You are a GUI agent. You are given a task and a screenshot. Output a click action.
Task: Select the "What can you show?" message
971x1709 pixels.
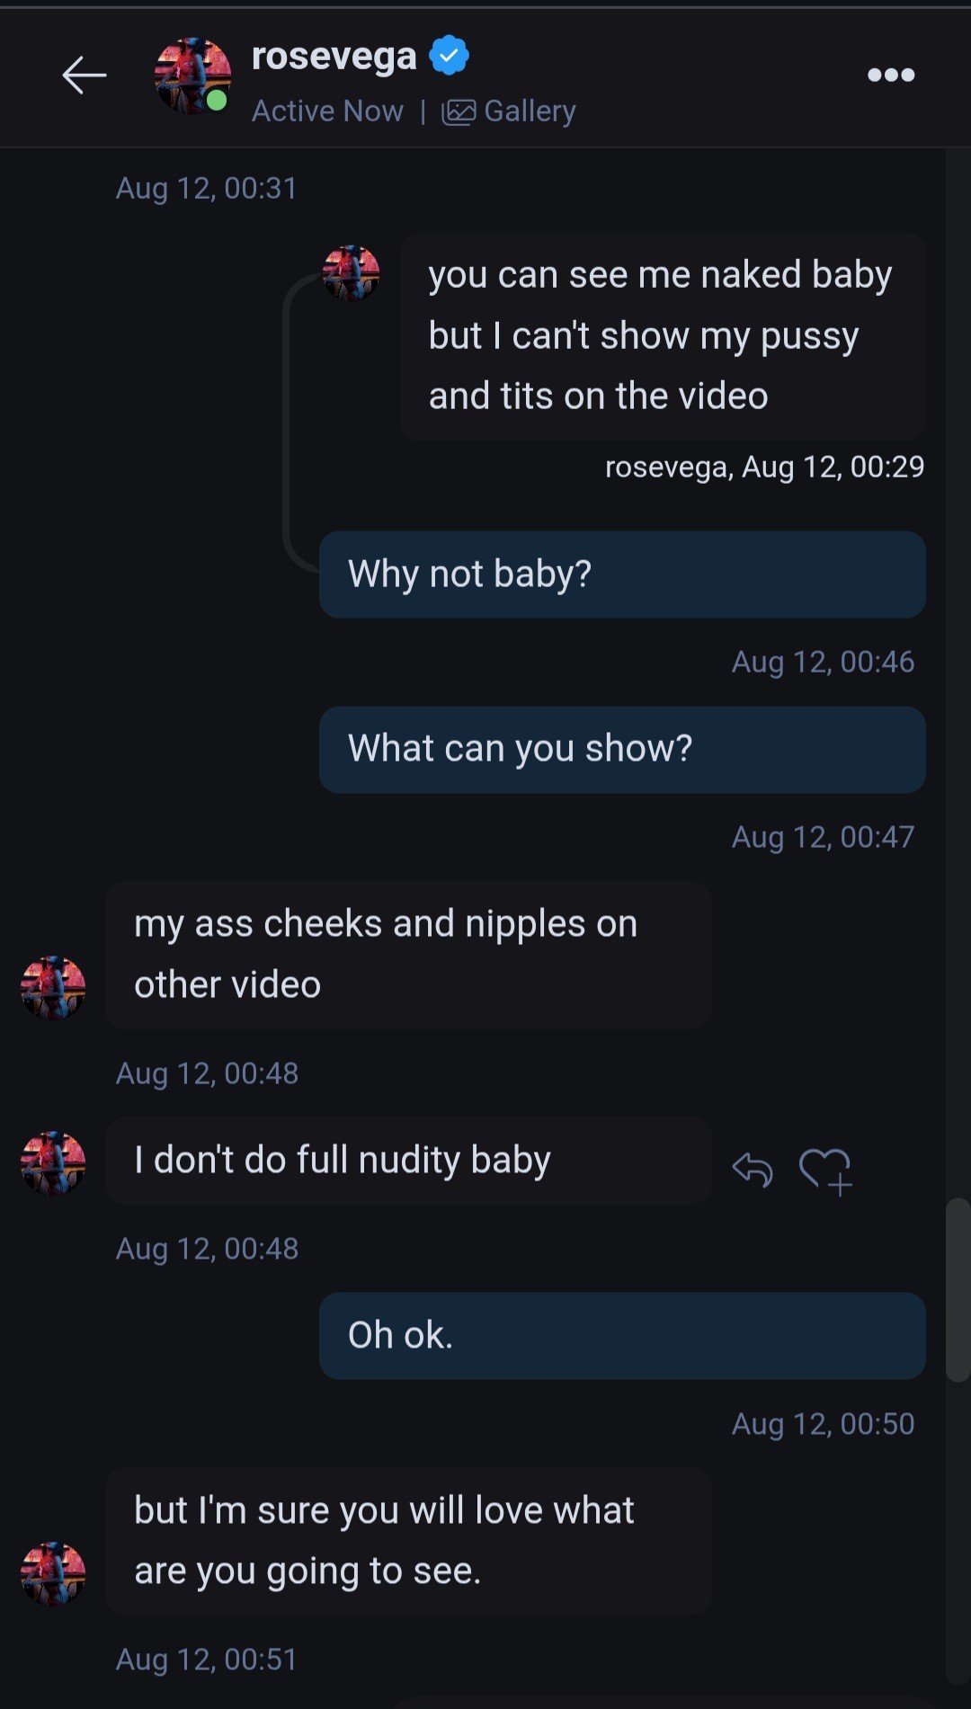click(622, 749)
